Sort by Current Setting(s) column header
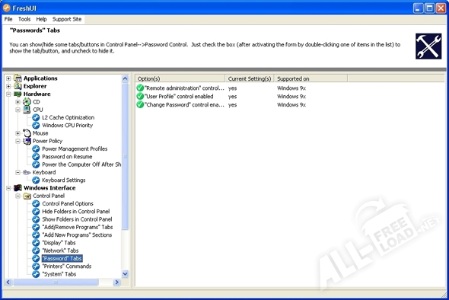 [250, 78]
